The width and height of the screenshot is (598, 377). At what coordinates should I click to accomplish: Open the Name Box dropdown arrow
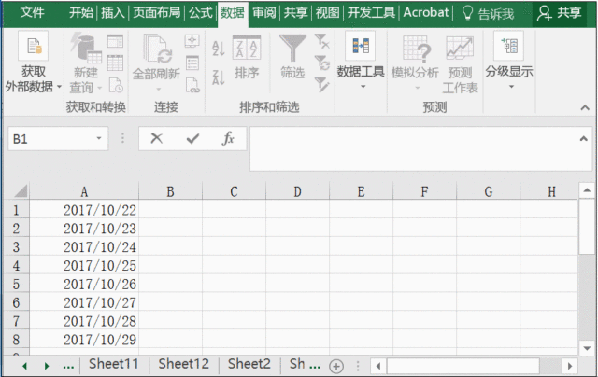(x=99, y=138)
